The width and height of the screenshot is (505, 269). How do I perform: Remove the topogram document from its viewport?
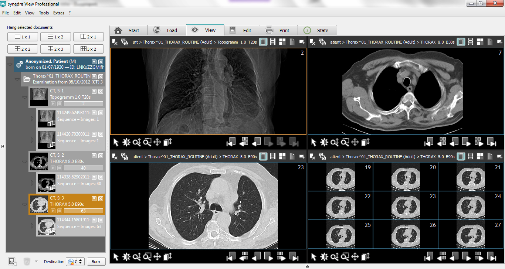pyautogui.click(x=114, y=42)
